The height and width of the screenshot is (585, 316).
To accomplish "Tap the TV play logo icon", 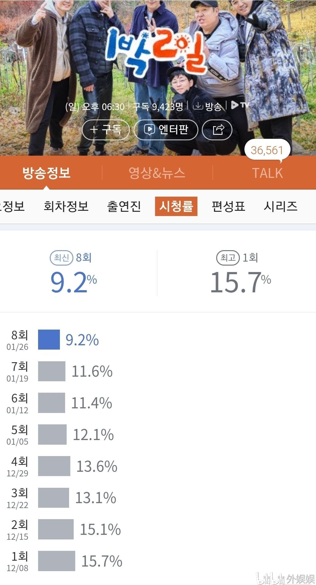I will (240, 105).
